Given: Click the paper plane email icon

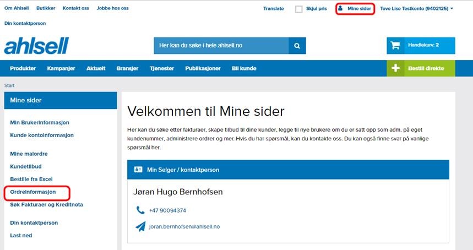Looking at the screenshot, I should 140,226.
